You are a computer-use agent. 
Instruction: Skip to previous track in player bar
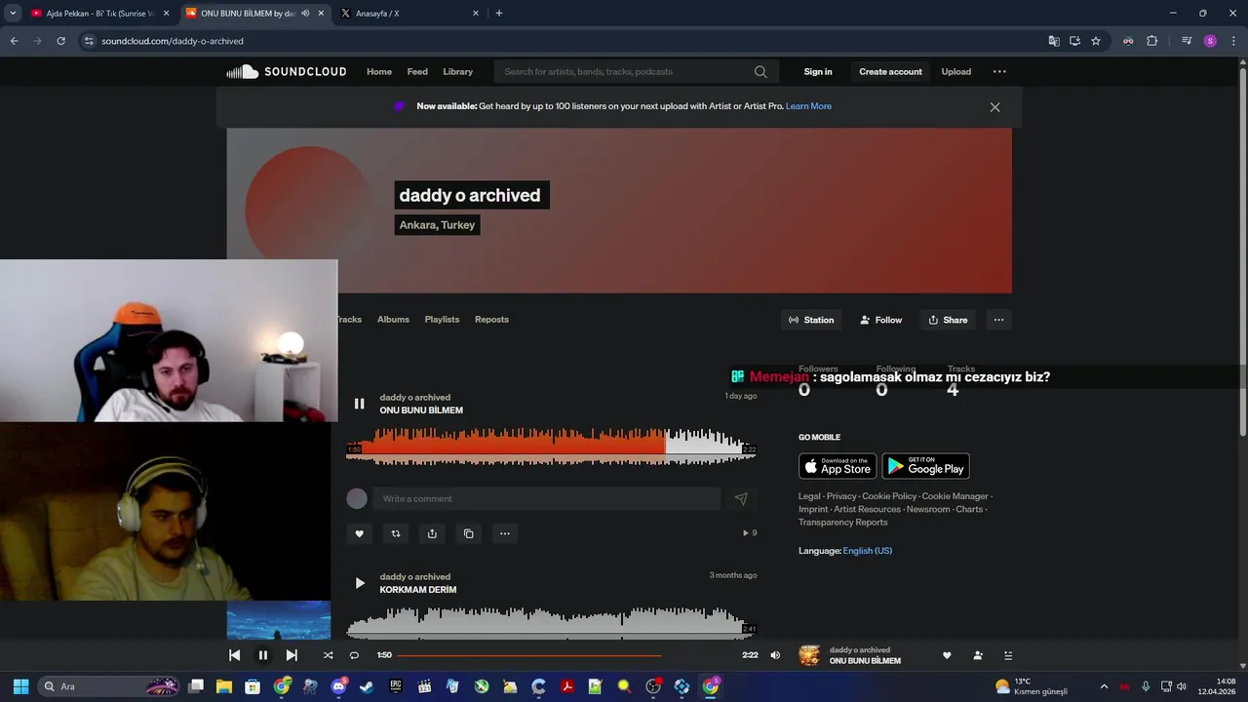click(234, 655)
